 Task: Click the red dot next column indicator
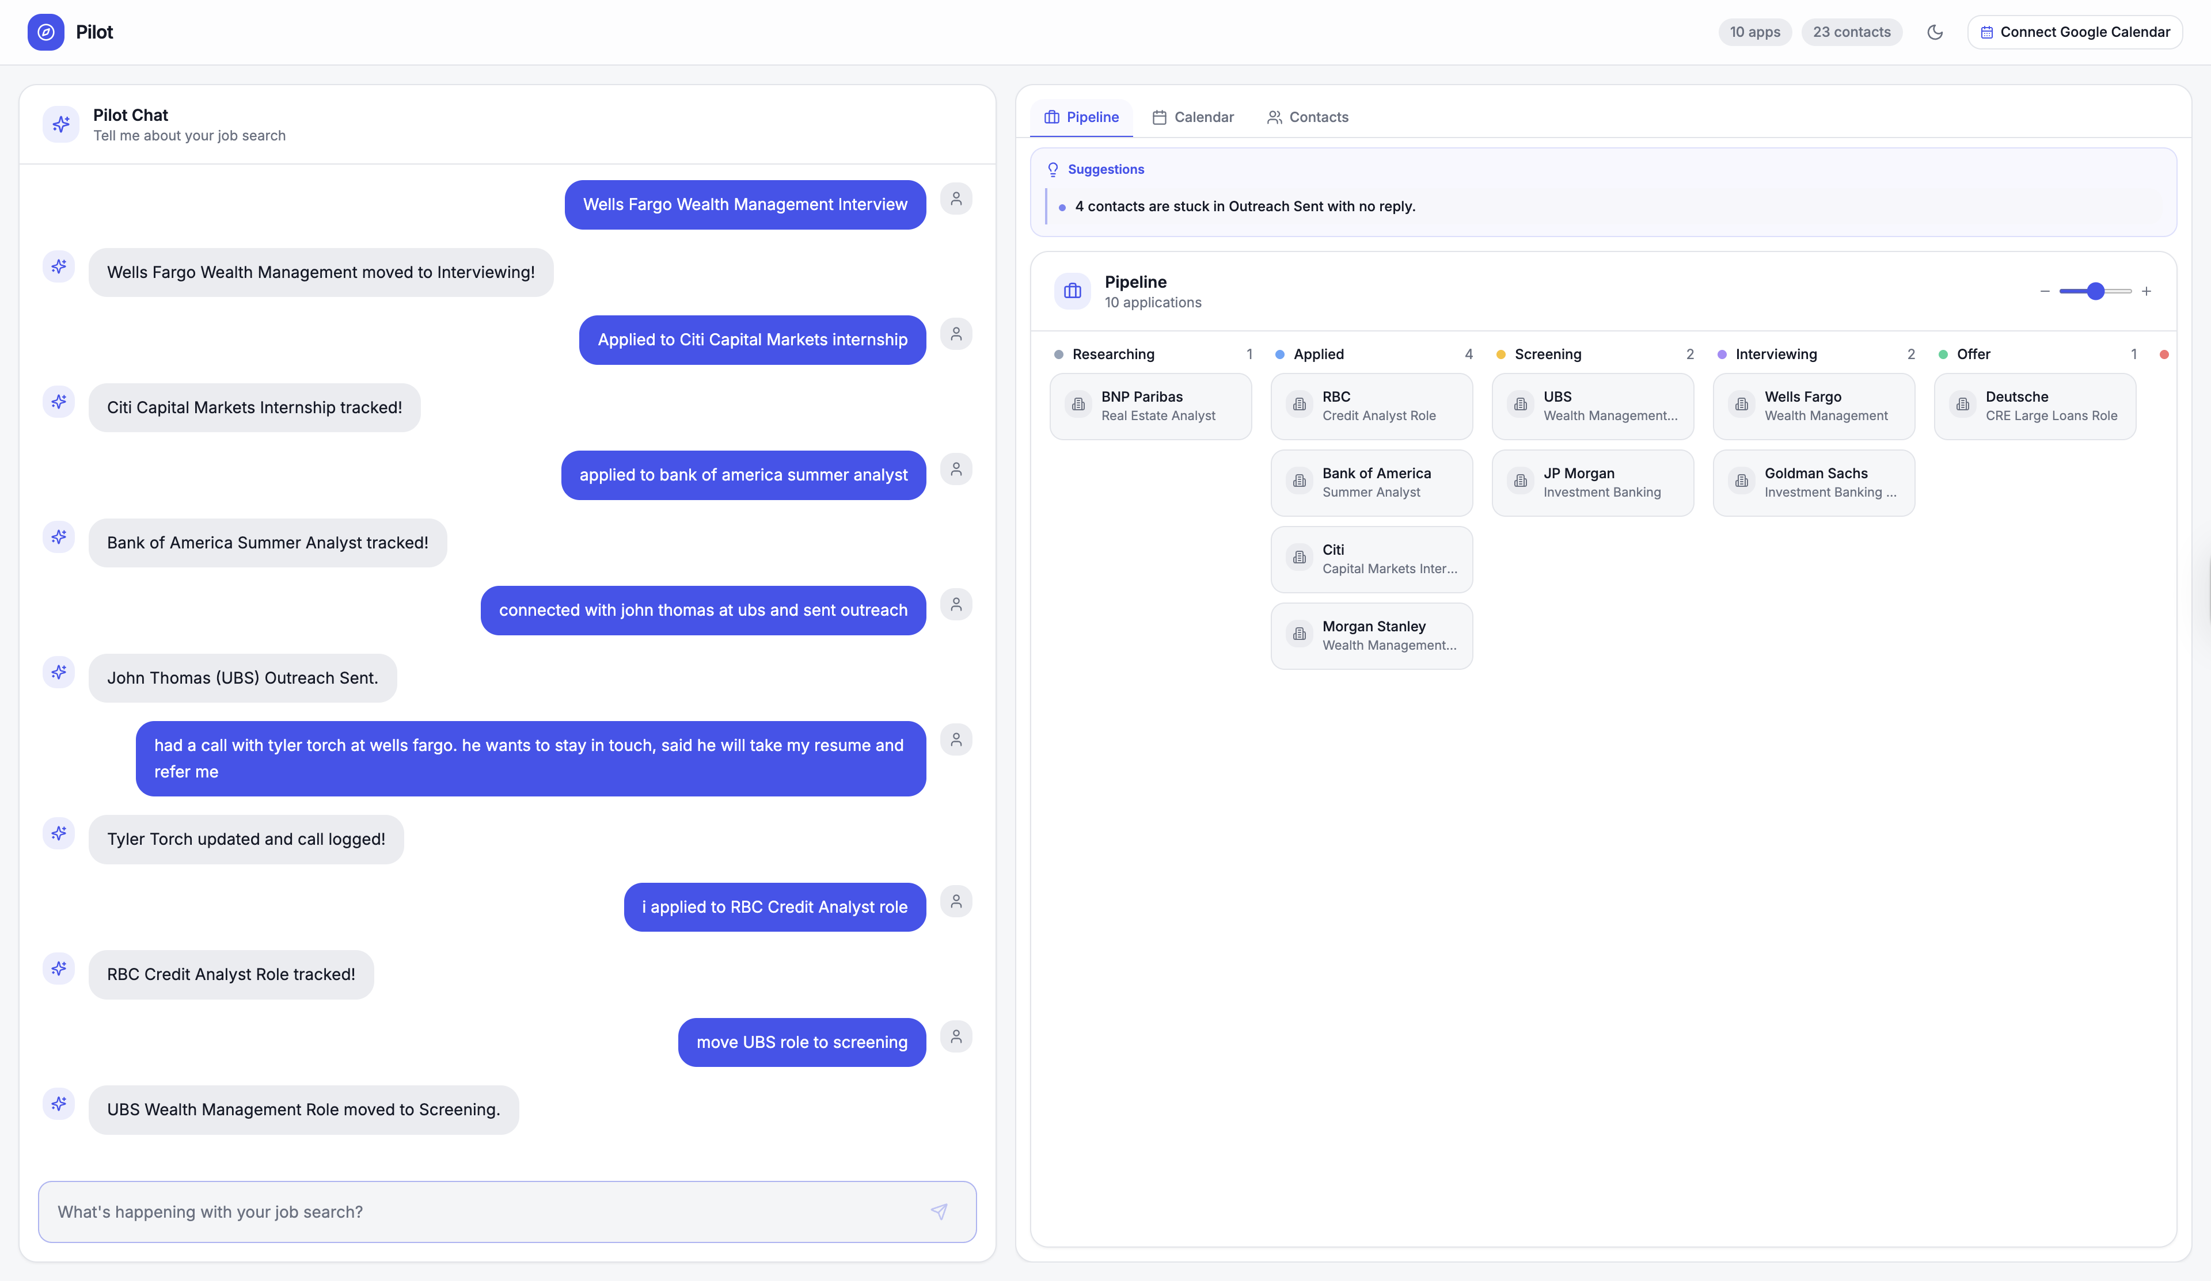pos(2164,354)
